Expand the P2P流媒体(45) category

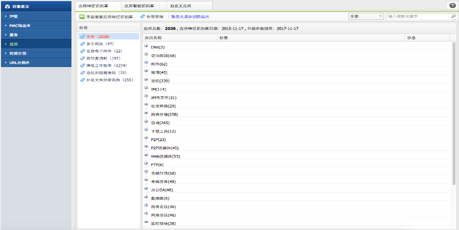pos(146,147)
